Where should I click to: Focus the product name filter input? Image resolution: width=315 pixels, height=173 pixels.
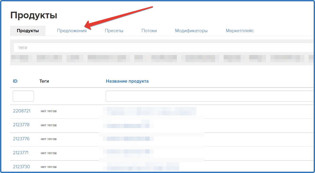click(x=210, y=96)
